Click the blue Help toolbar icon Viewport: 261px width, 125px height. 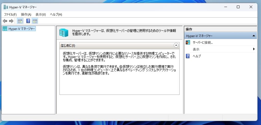[x=28, y=21]
